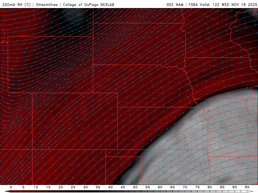Click the 85 label on the color scale
This screenshot has width=258, height=193.
coord(222,187)
